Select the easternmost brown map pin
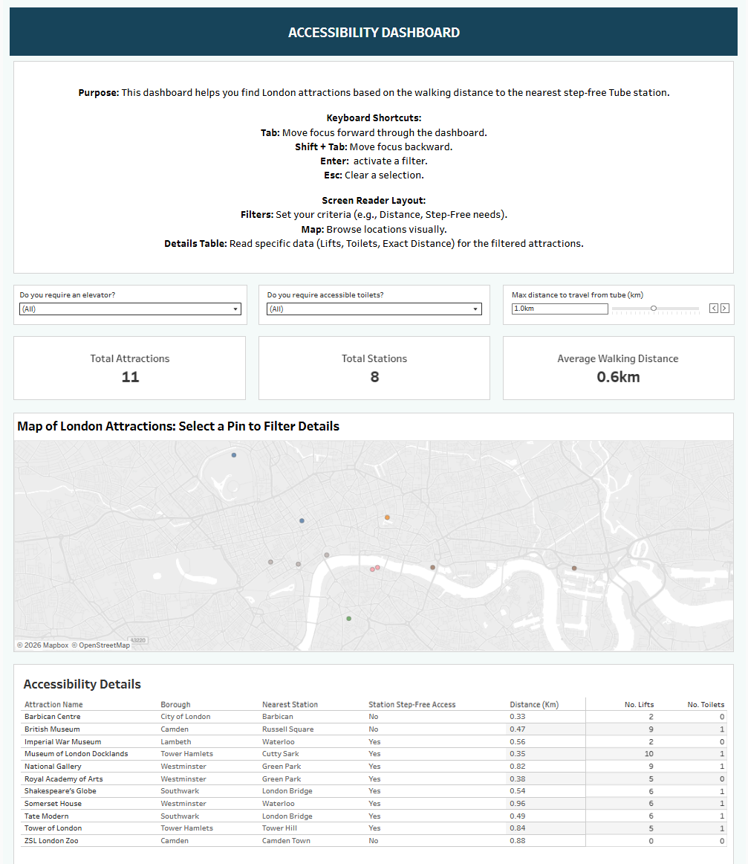 pyautogui.click(x=574, y=568)
